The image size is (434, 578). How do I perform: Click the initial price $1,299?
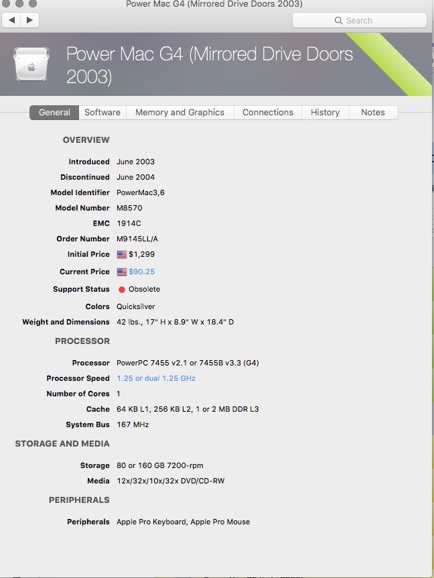pyautogui.click(x=142, y=254)
